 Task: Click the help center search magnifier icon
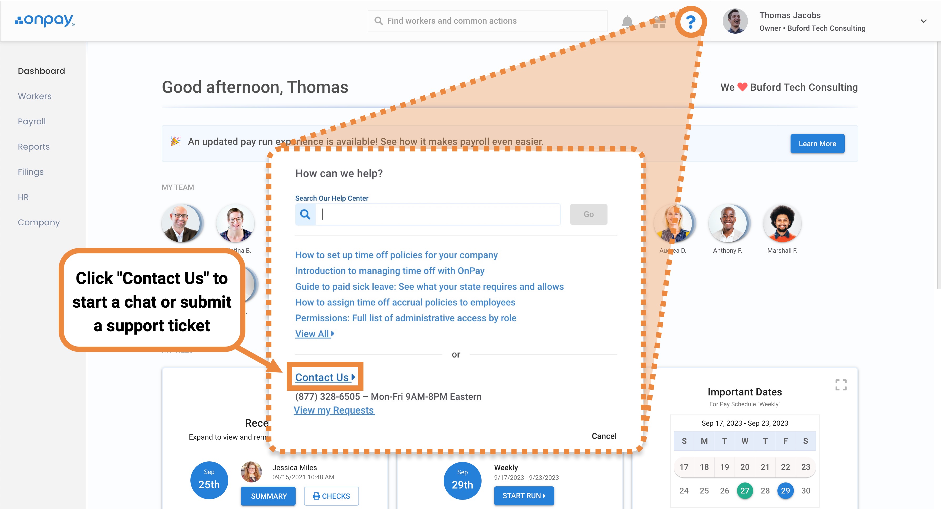coord(305,214)
